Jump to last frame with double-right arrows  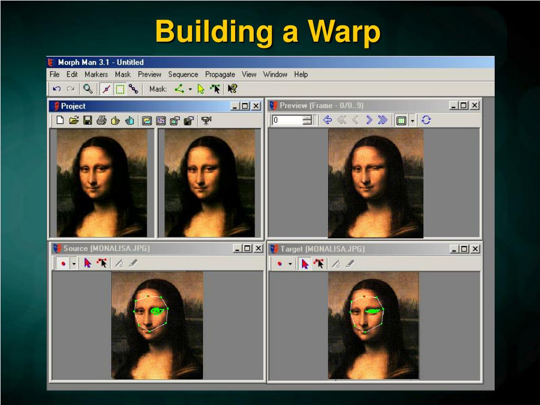pyautogui.click(x=383, y=120)
